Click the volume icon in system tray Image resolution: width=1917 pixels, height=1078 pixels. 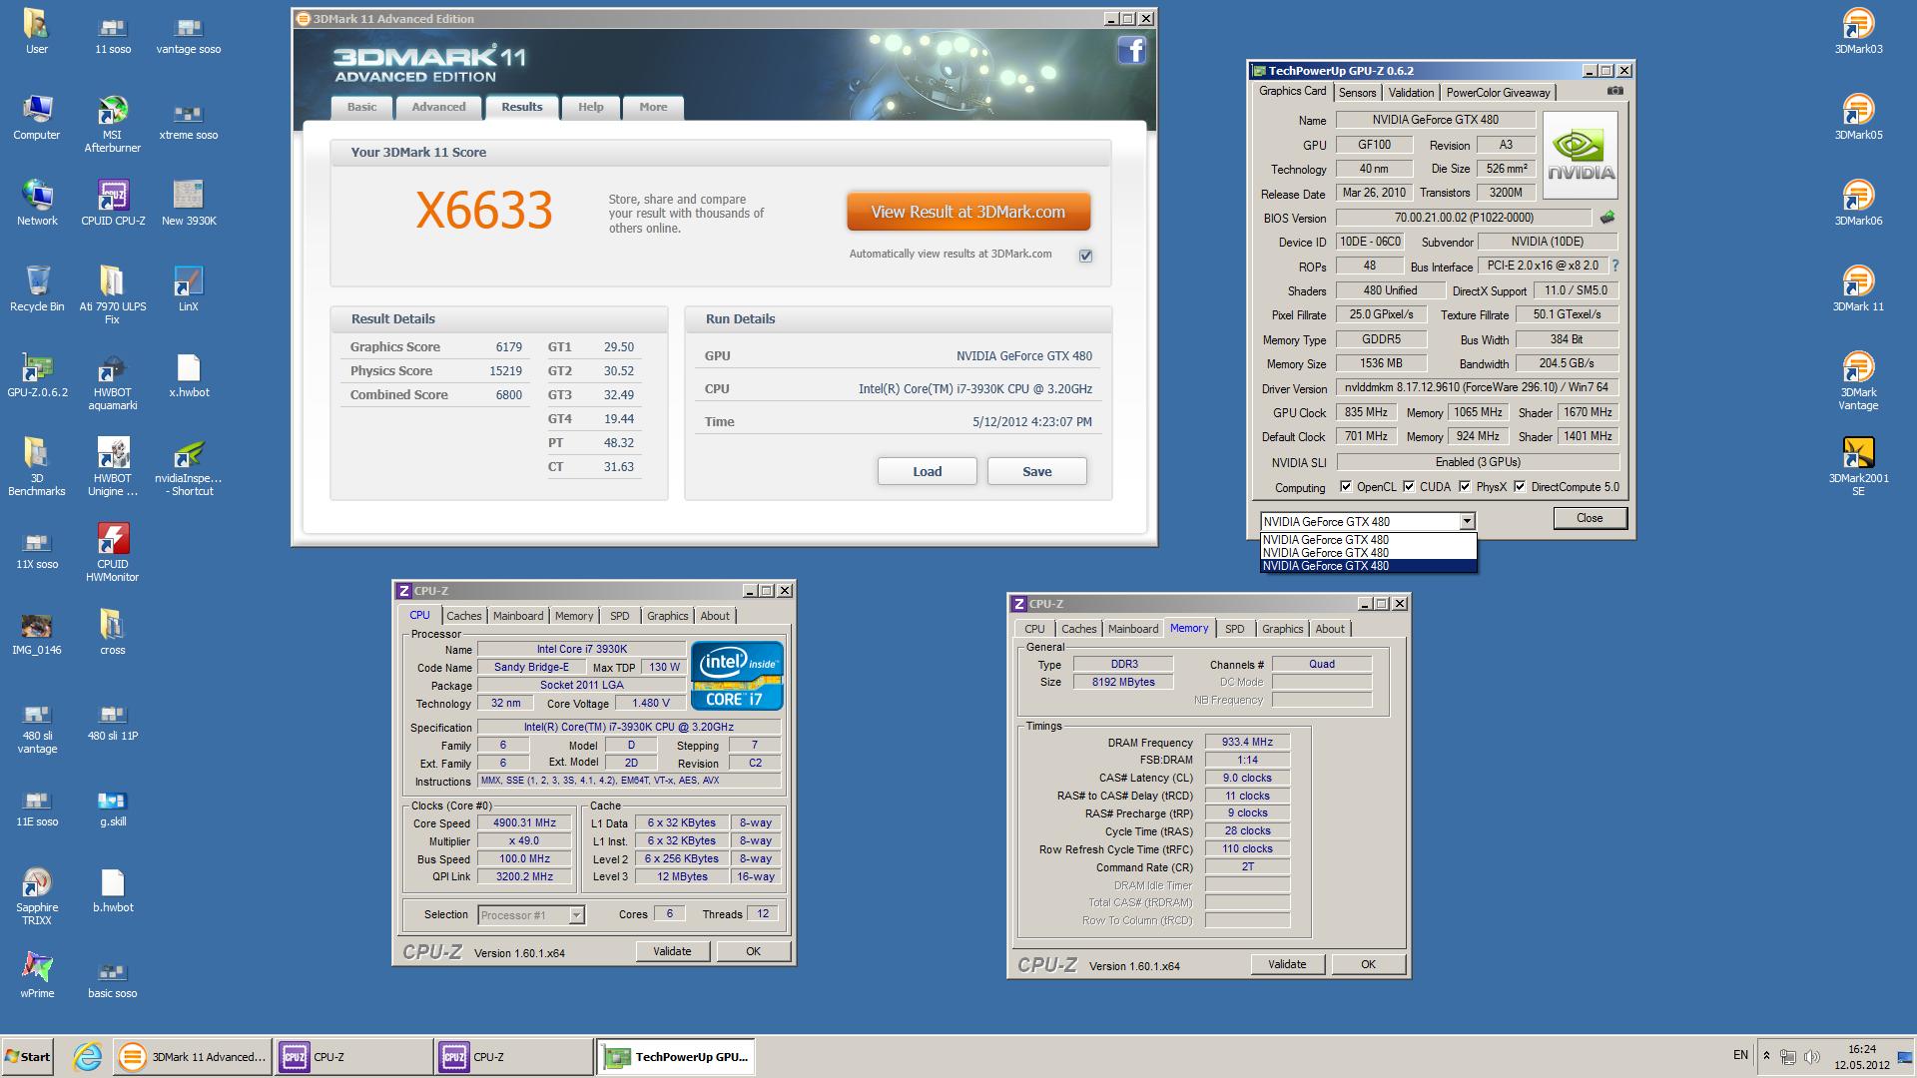[x=1812, y=1056]
